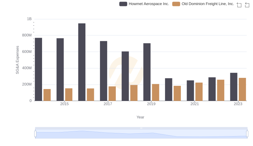This screenshot has width=253, height=146.
Task: Click the 2021 x-axis label
Action: click(194, 104)
